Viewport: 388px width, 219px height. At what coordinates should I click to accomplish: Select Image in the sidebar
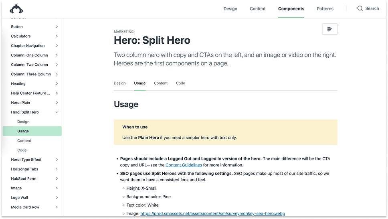point(16,188)
